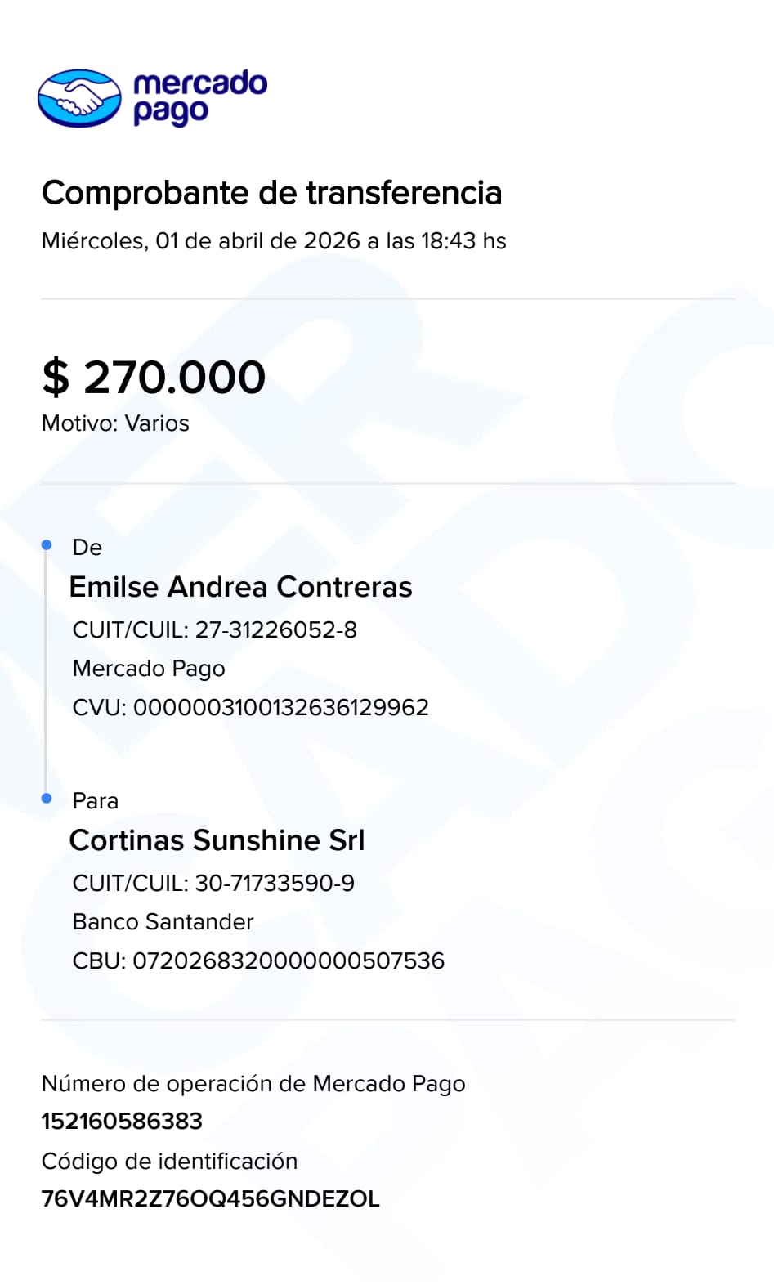Click recipient name Cortinas Sunshine Srl
The image size is (774, 1285).
tap(217, 840)
